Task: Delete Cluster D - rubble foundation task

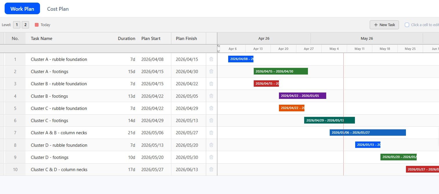Action: 211,145
